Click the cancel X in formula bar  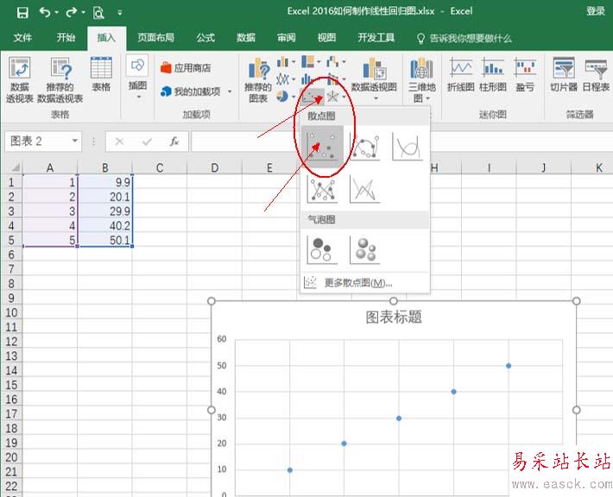(x=120, y=142)
